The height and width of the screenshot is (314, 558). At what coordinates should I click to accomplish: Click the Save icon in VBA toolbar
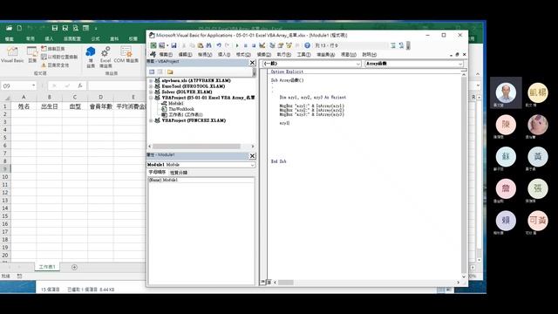174,45
